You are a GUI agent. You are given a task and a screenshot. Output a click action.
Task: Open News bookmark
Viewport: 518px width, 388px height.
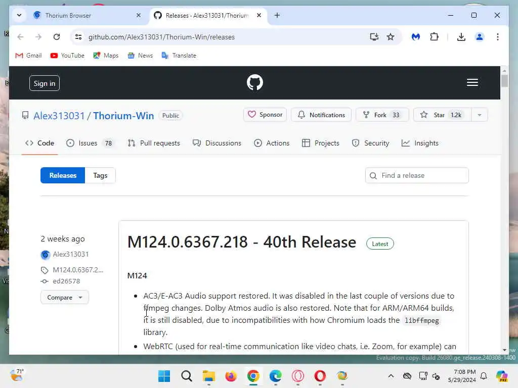(x=140, y=56)
